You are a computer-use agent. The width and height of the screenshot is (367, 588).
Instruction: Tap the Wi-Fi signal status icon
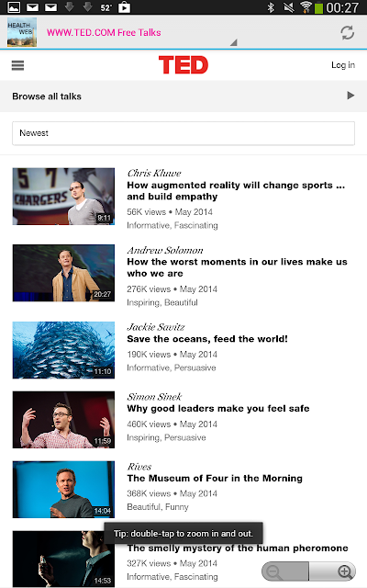(306, 7)
